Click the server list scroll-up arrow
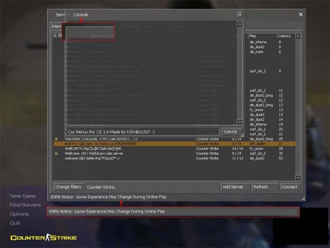Image resolution: width=330 pixels, height=248 pixels. click(298, 36)
